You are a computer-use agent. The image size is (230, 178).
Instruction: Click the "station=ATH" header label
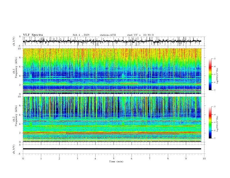pos(108,35)
